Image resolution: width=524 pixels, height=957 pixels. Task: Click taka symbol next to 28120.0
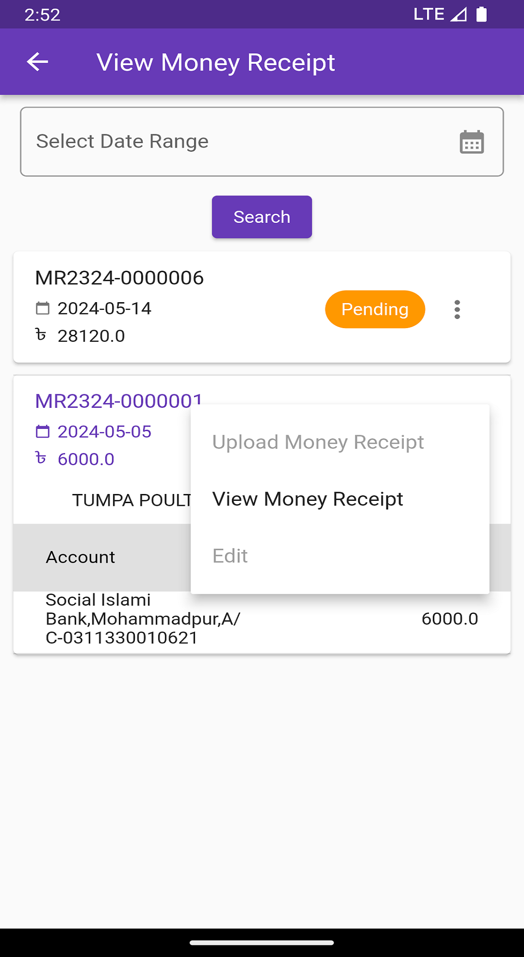pos(41,335)
